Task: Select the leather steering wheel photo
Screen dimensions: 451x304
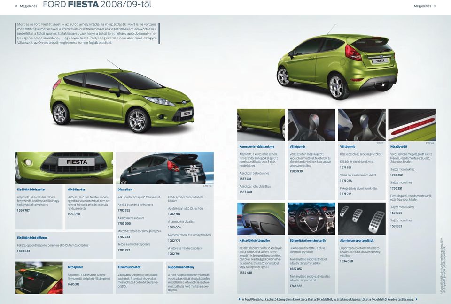Action: [x=311, y=219]
